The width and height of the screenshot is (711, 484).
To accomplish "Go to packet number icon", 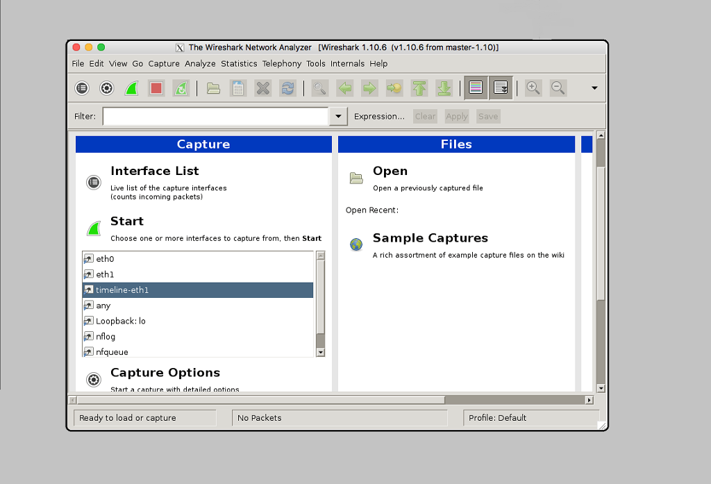I will [394, 88].
